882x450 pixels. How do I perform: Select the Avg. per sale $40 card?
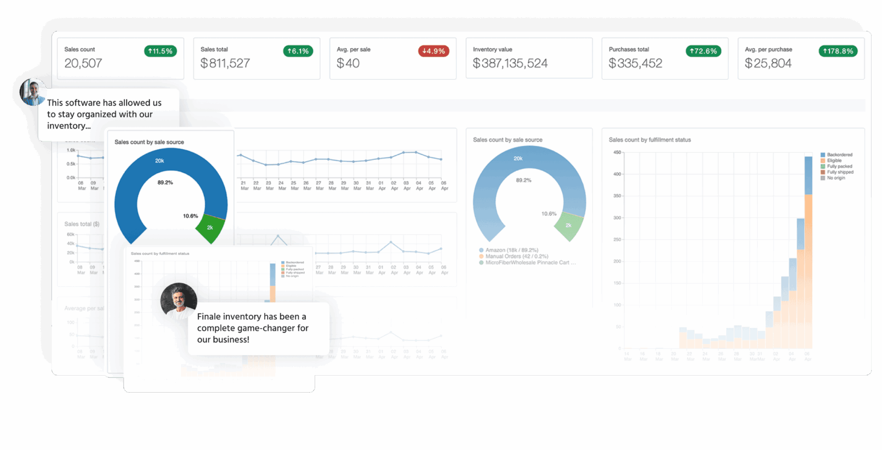(x=393, y=58)
